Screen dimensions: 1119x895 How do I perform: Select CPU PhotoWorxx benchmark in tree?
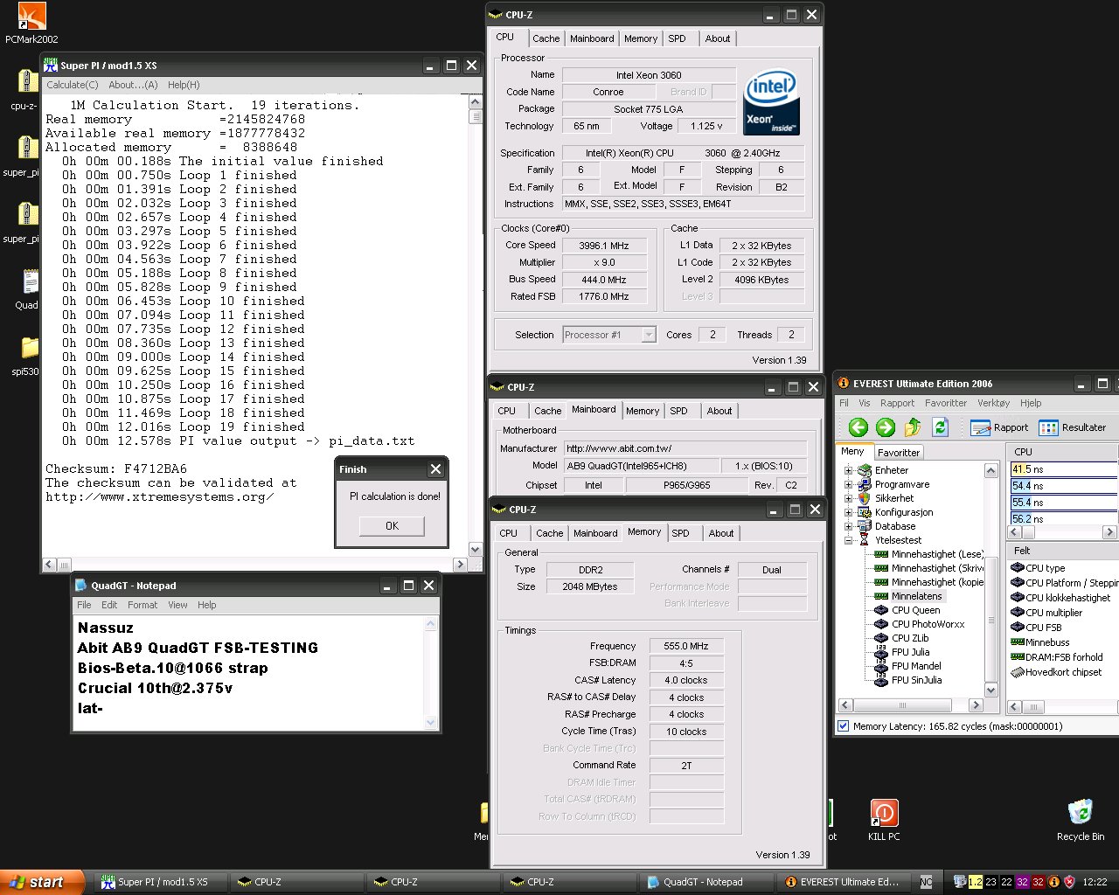click(x=920, y=624)
